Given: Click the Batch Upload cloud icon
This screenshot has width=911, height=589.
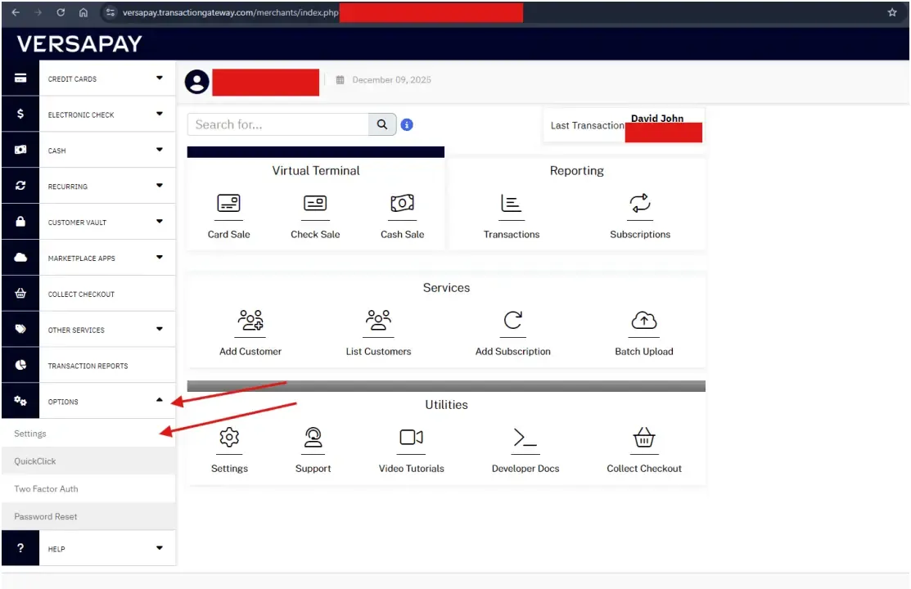Looking at the screenshot, I should coord(644,321).
